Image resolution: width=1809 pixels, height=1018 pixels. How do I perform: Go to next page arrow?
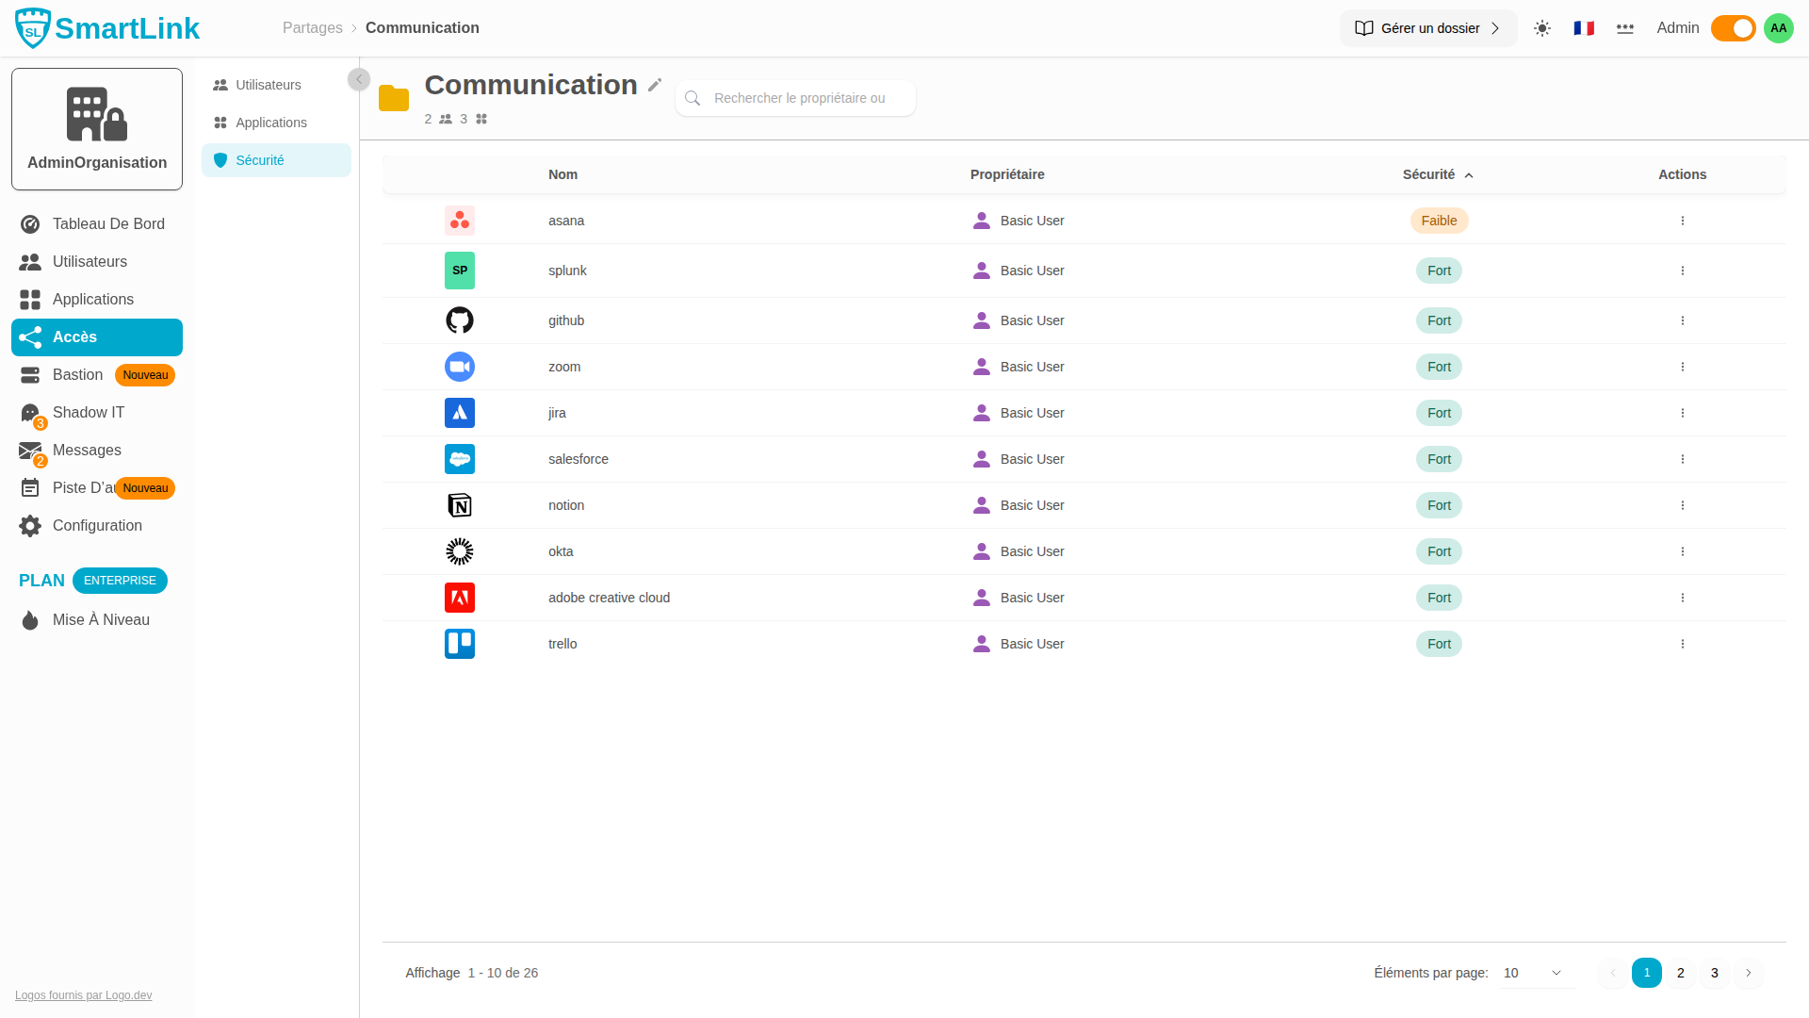click(1749, 973)
